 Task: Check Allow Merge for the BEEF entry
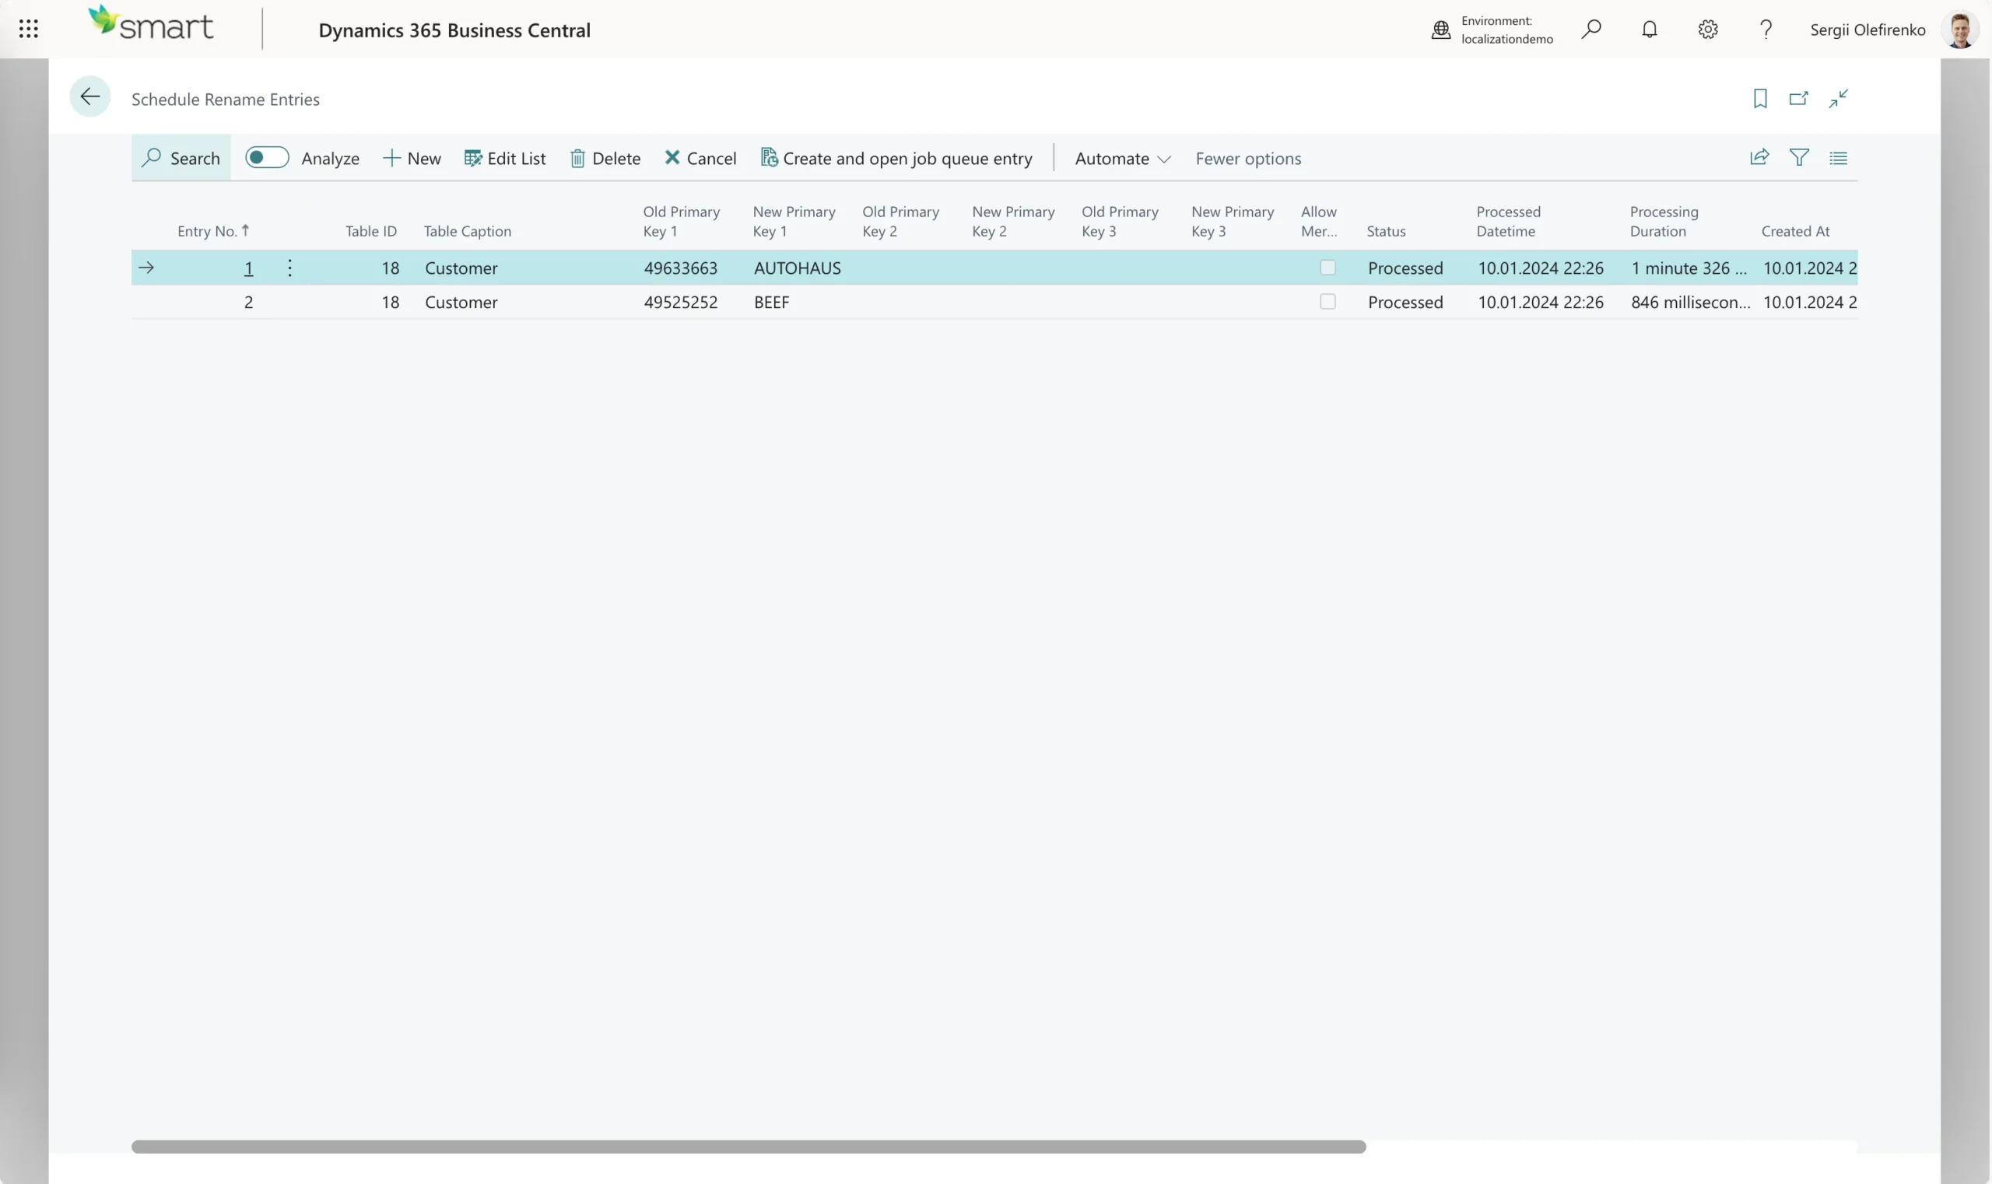click(1327, 302)
